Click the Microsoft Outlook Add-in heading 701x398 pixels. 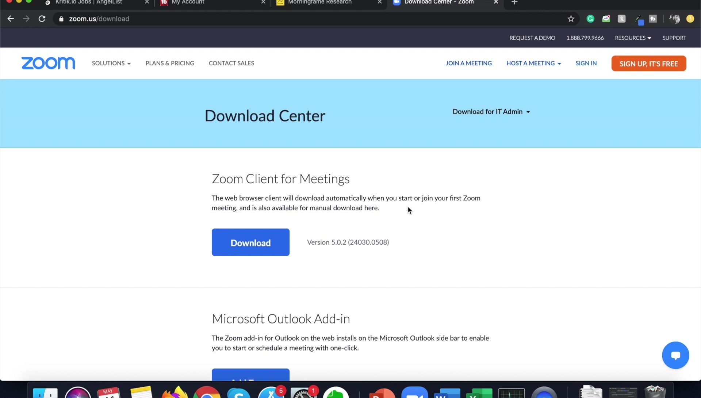tap(281, 319)
